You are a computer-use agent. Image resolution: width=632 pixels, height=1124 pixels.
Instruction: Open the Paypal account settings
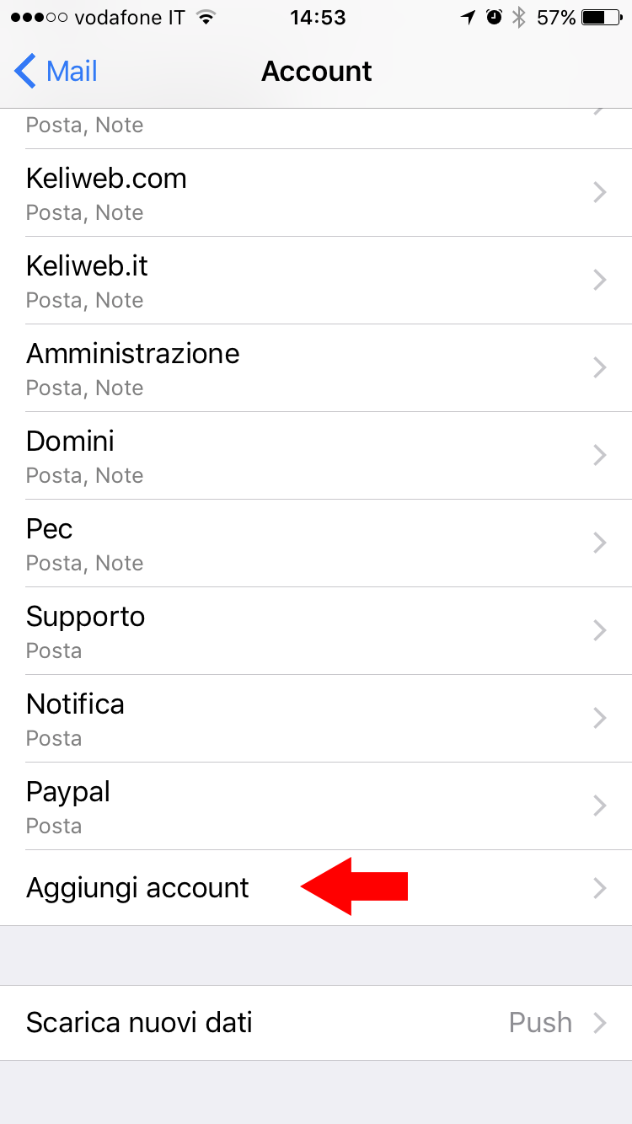click(x=316, y=806)
